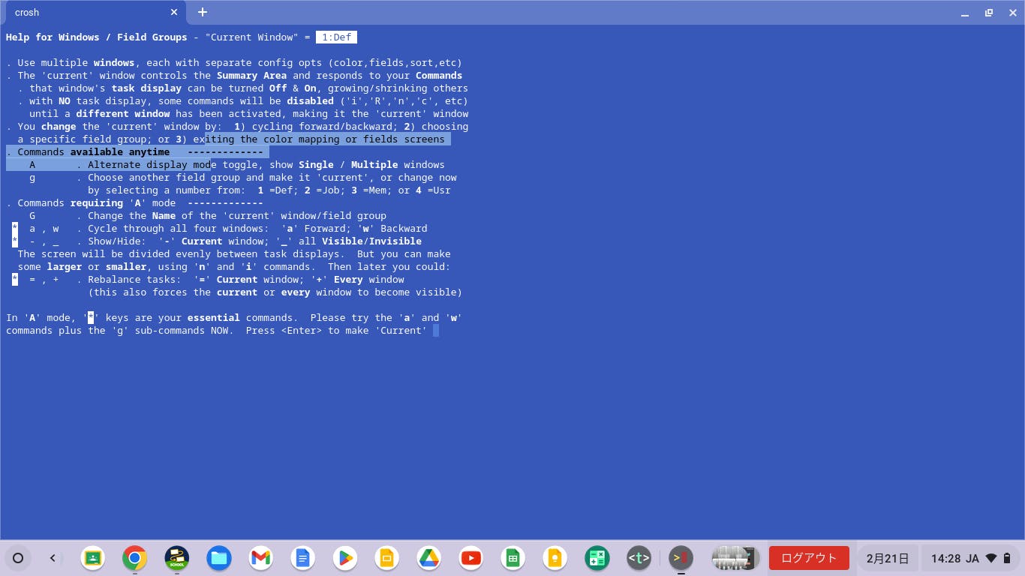Open YouTube from the shelf
The image size is (1025, 576).
471,558
